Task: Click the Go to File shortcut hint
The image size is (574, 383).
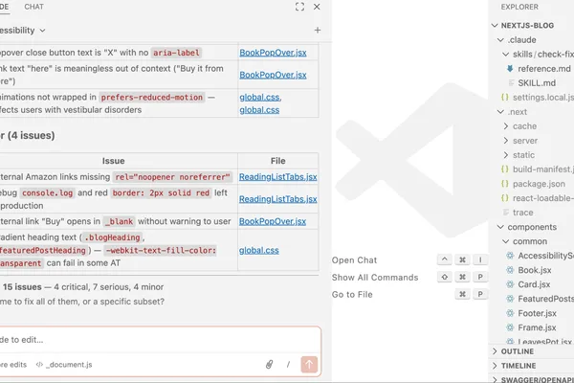Action: pyautogui.click(x=352, y=294)
